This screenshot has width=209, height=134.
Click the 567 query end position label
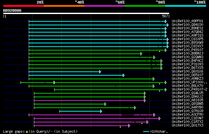(165, 16)
